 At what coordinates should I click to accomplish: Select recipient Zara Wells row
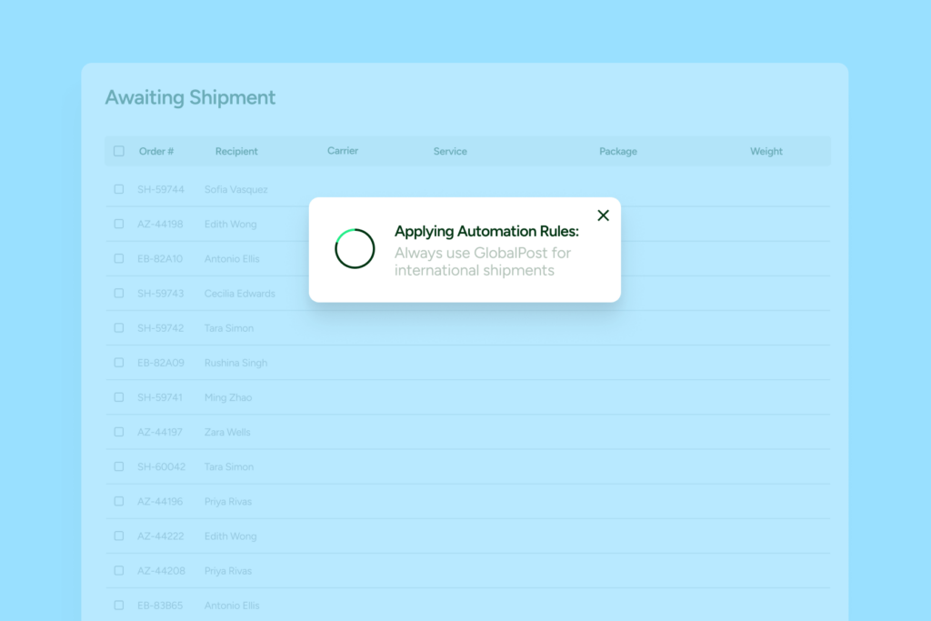(x=227, y=432)
